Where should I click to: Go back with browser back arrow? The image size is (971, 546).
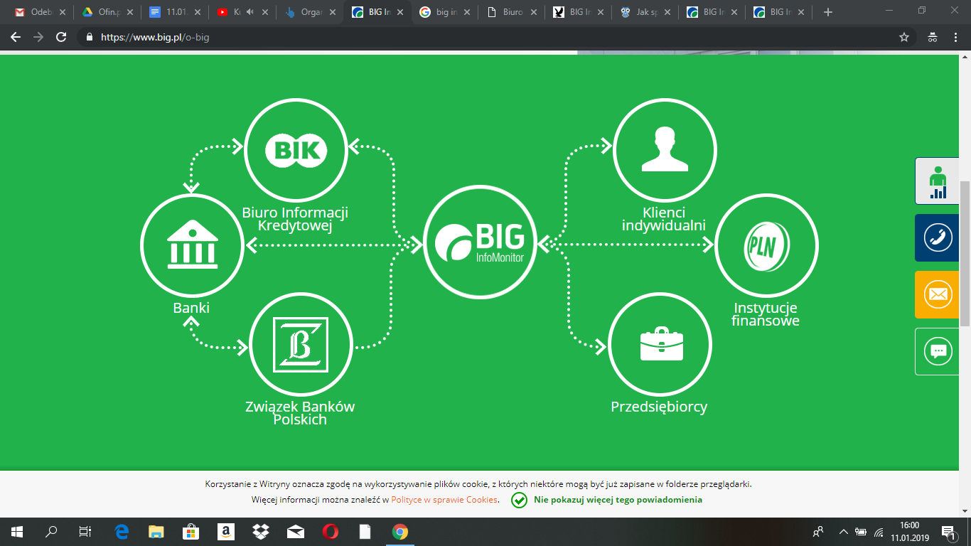16,37
